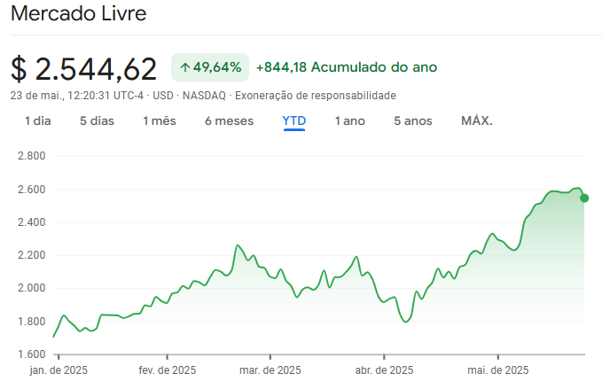The height and width of the screenshot is (389, 602).
Task: Click the USD currency label
Action: (163, 95)
